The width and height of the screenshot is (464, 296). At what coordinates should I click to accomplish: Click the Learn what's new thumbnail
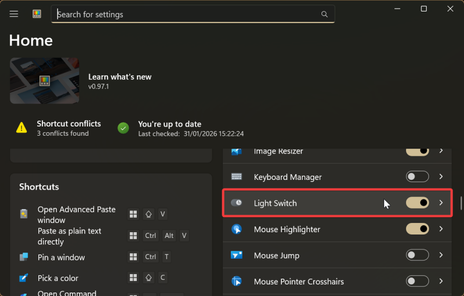tap(45, 81)
